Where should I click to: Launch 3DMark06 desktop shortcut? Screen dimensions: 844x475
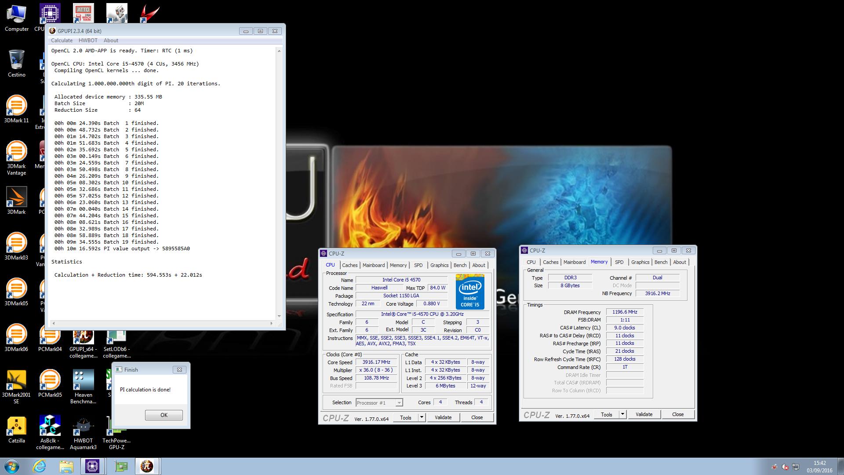coord(17,338)
